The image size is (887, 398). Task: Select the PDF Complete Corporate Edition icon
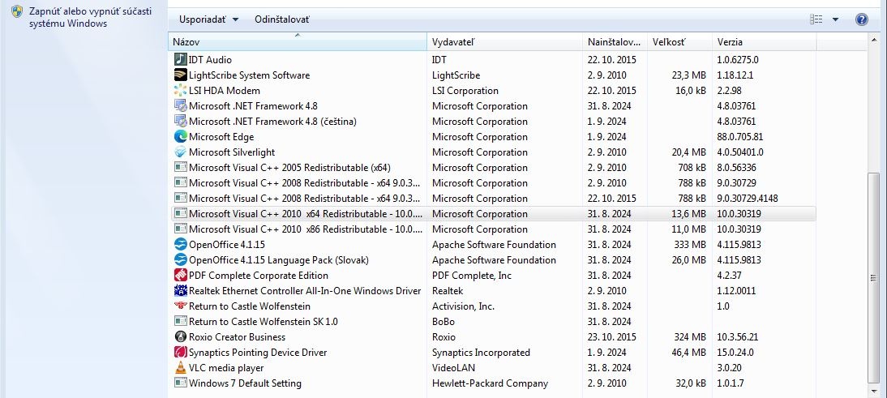(x=181, y=276)
